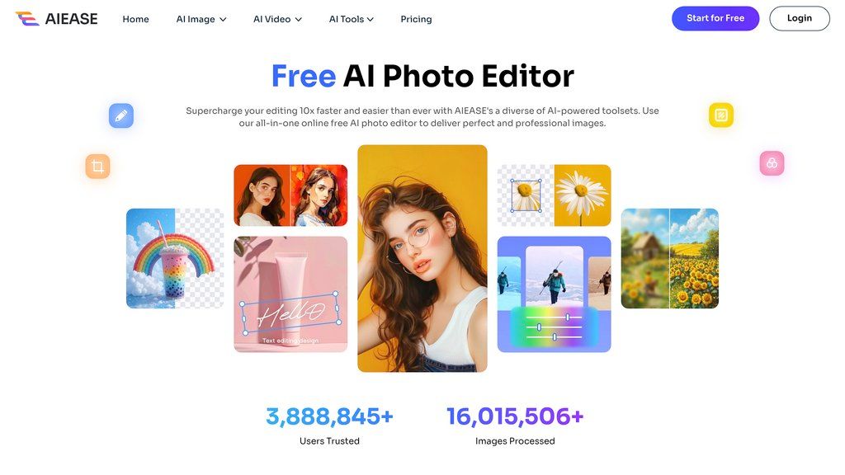Click the Login button
The width and height of the screenshot is (845, 475).
tap(799, 18)
